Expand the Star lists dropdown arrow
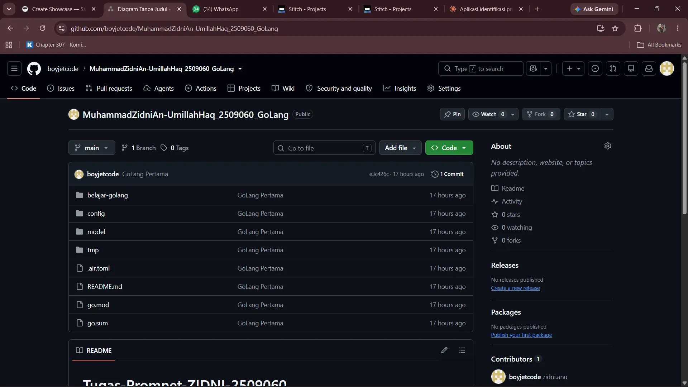 coord(607,114)
